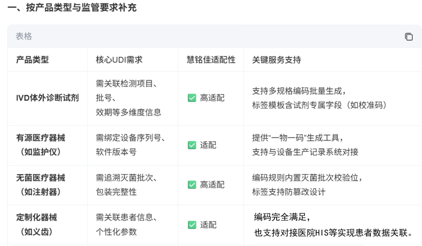This screenshot has width=422, height=246.
Task: Click the 关键服务支持 column header
Action: (277, 60)
